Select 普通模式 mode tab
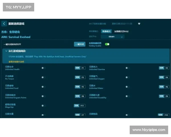 click(106, 31)
